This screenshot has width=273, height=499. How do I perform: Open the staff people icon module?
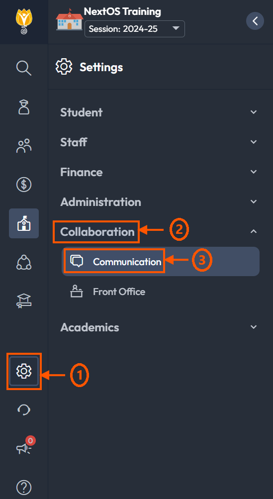pos(24,146)
